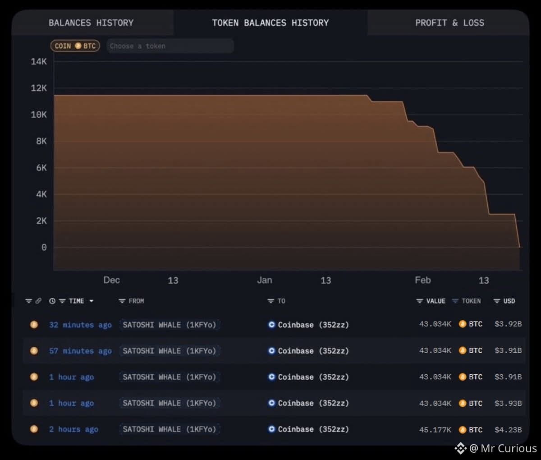Click BTC token icon in $3.92B row

[463, 324]
